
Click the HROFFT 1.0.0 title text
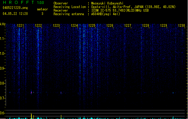[23, 2]
